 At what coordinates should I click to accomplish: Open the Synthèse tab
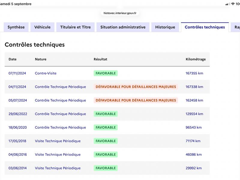(x=16, y=27)
